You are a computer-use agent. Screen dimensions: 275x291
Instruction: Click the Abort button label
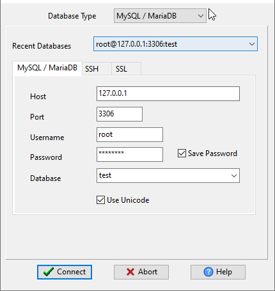click(148, 272)
